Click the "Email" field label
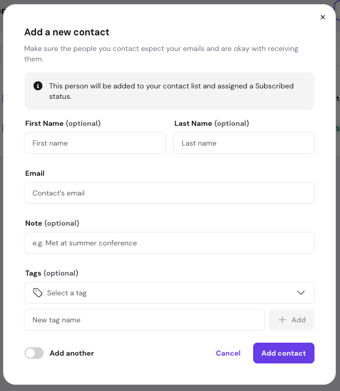The width and height of the screenshot is (340, 391). [x=35, y=173]
